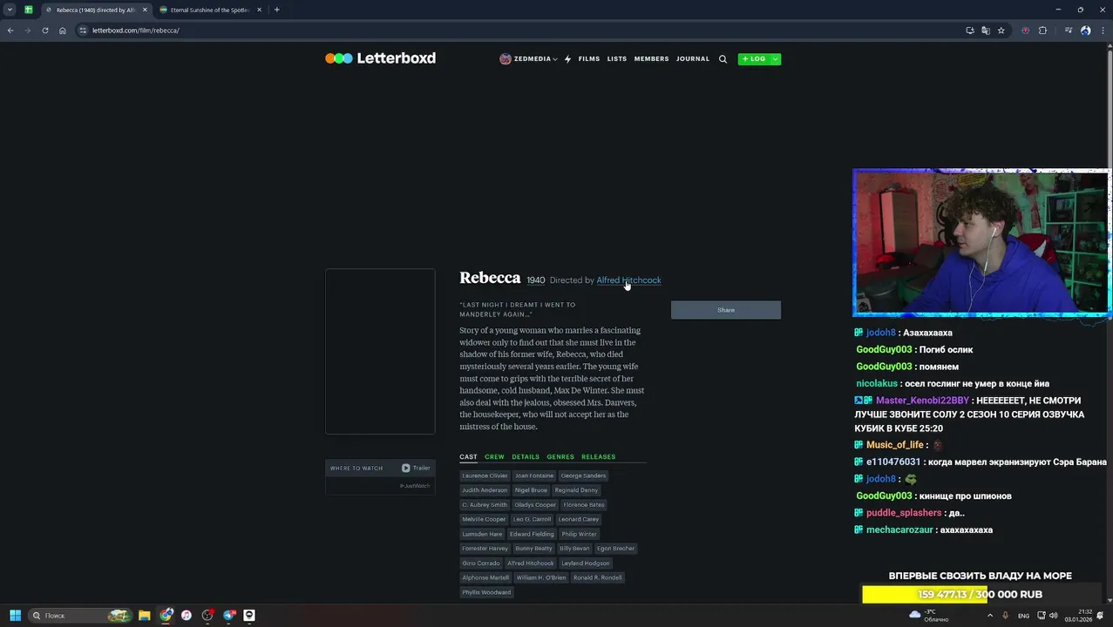The height and width of the screenshot is (627, 1113).
Task: Open cast member Phyllis Woodward
Action: [x=486, y=592]
